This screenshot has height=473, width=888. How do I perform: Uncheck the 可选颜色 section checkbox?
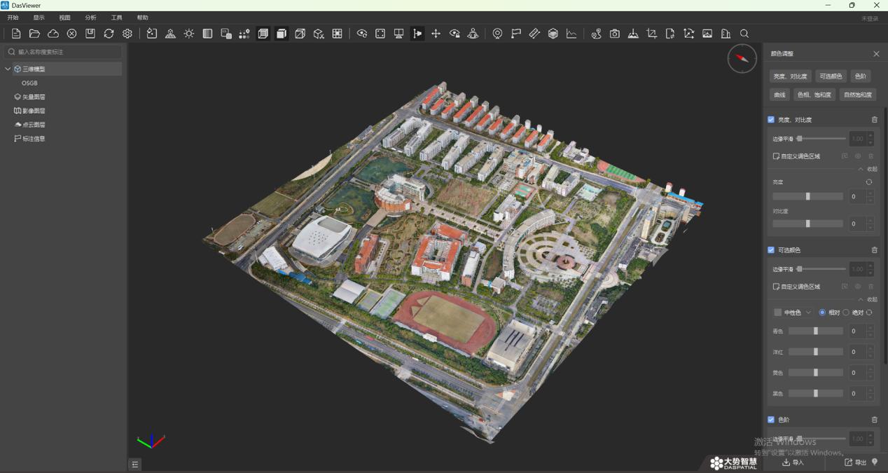tap(771, 250)
